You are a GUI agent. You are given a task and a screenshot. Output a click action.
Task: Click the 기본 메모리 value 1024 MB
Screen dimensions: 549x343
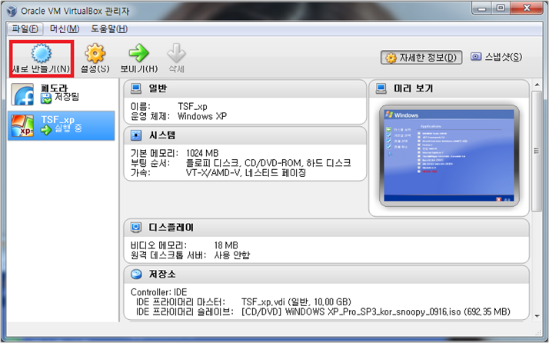point(202,153)
